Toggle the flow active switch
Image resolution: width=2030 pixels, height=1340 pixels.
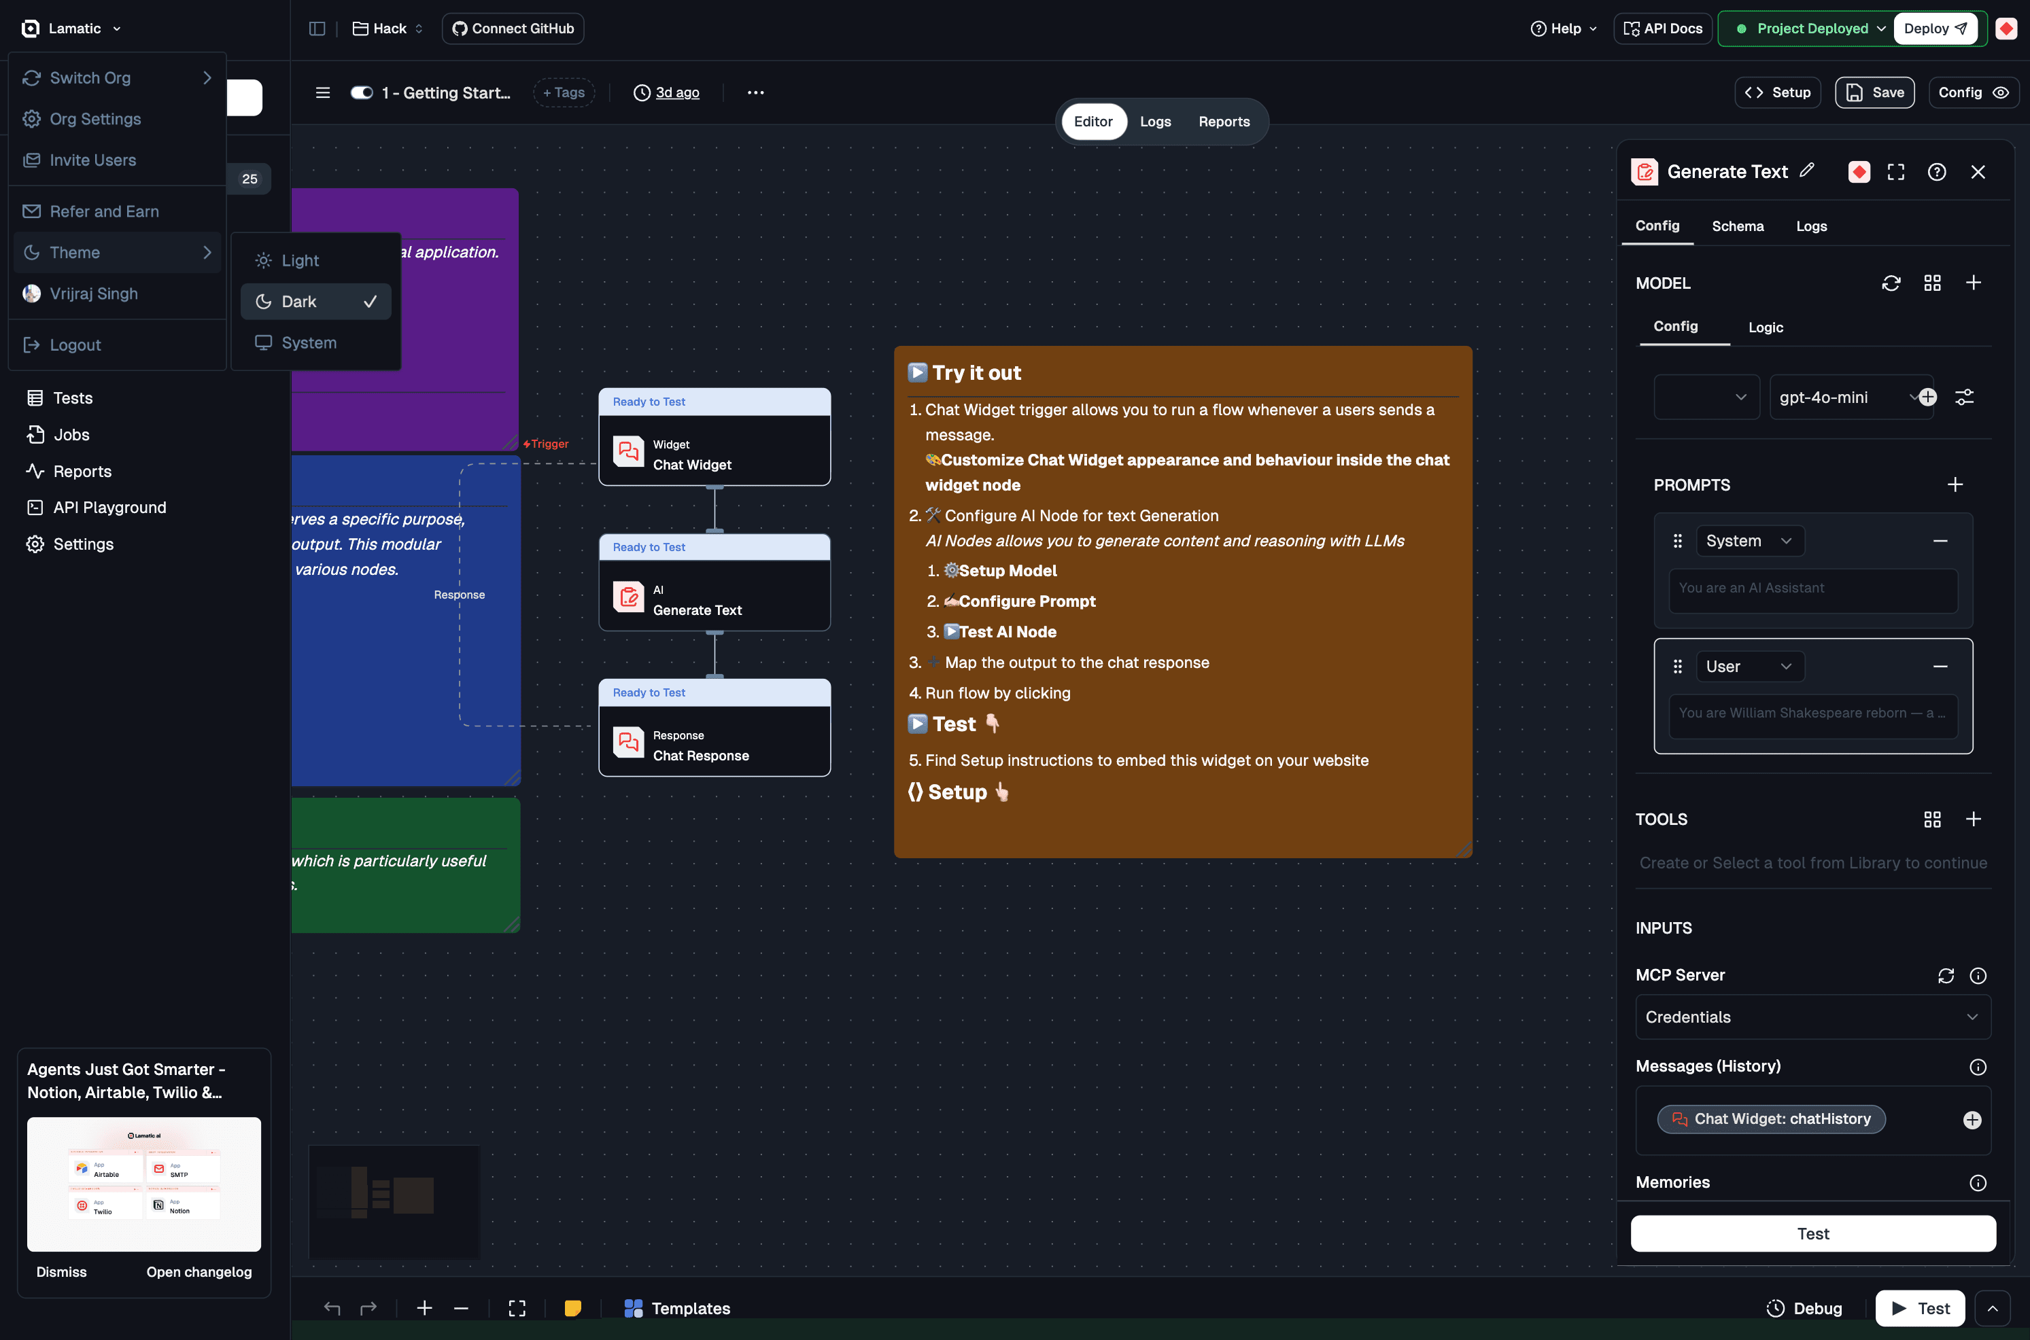362,92
